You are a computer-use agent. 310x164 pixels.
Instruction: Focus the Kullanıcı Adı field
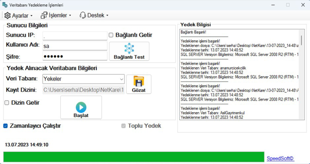75,46
